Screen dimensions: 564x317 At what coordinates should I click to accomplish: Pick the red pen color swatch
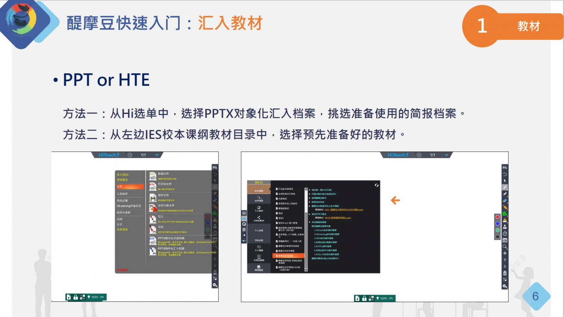[x=497, y=217]
